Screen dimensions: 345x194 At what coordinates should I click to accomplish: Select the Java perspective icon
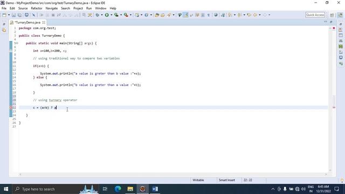pos(340,15)
